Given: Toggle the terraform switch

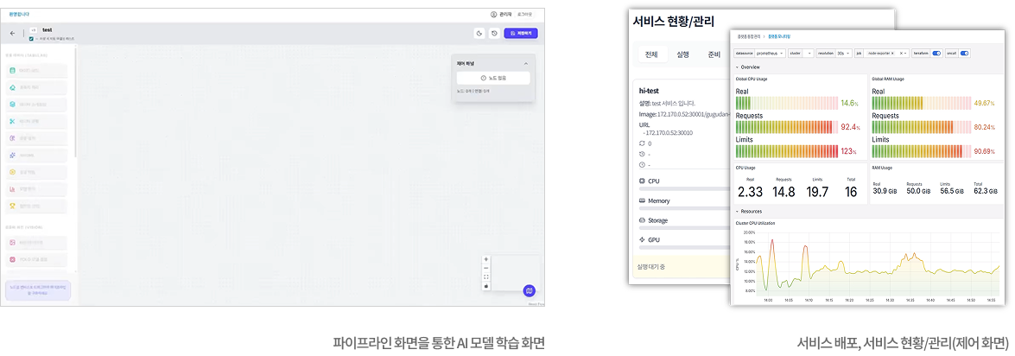Looking at the screenshot, I should tap(936, 53).
